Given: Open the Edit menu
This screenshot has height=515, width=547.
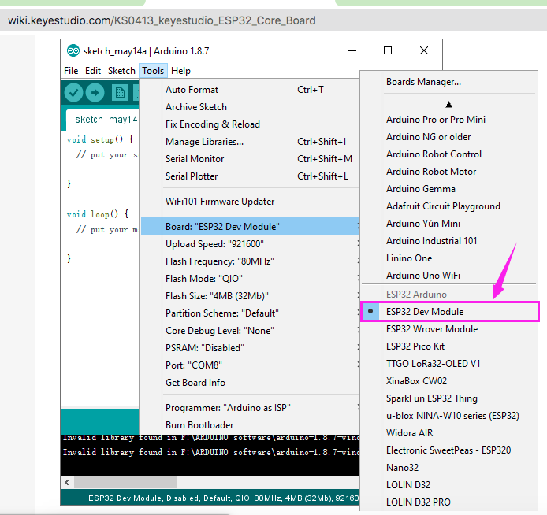Looking at the screenshot, I should tap(93, 71).
